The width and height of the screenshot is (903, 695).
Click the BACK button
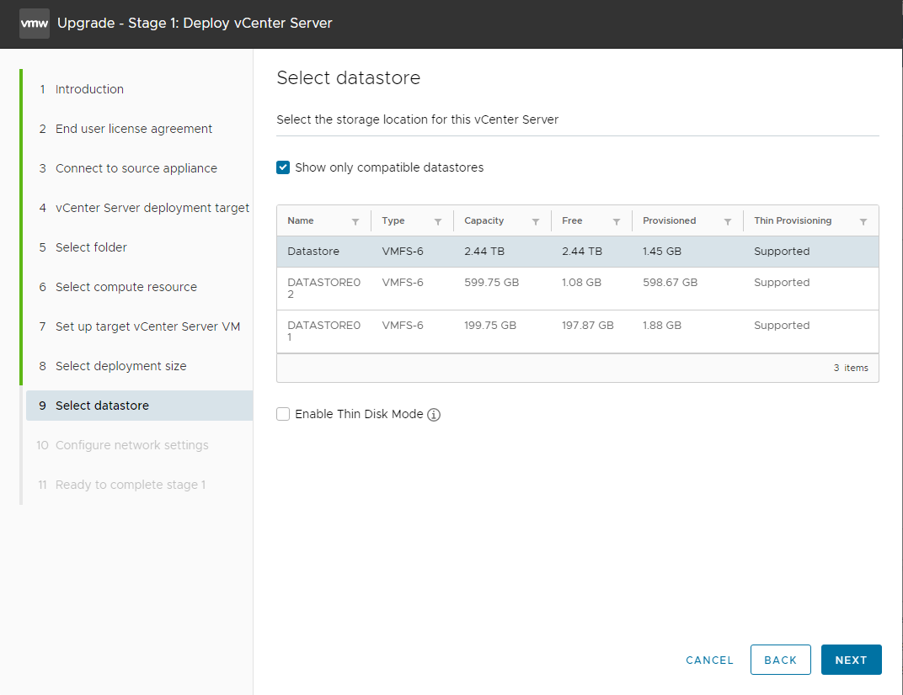[x=780, y=660]
